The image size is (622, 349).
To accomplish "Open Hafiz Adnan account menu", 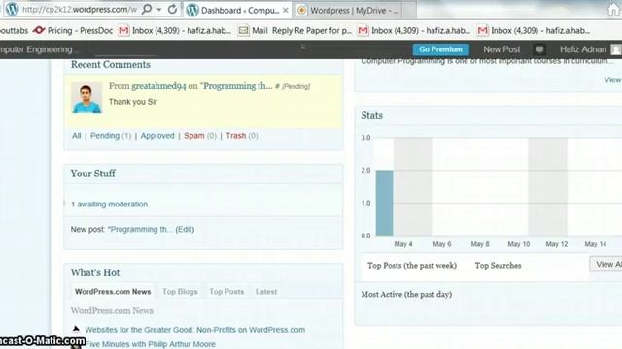I will pyautogui.click(x=589, y=49).
